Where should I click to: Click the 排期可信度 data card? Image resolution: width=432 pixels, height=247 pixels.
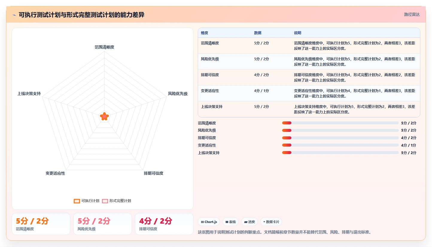click(164, 224)
